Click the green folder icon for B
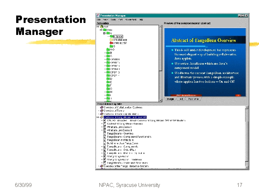This screenshot has height=194, width=259. click(108, 53)
